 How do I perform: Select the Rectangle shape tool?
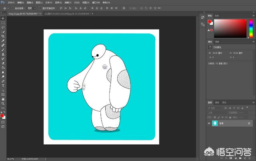(x=3, y=94)
